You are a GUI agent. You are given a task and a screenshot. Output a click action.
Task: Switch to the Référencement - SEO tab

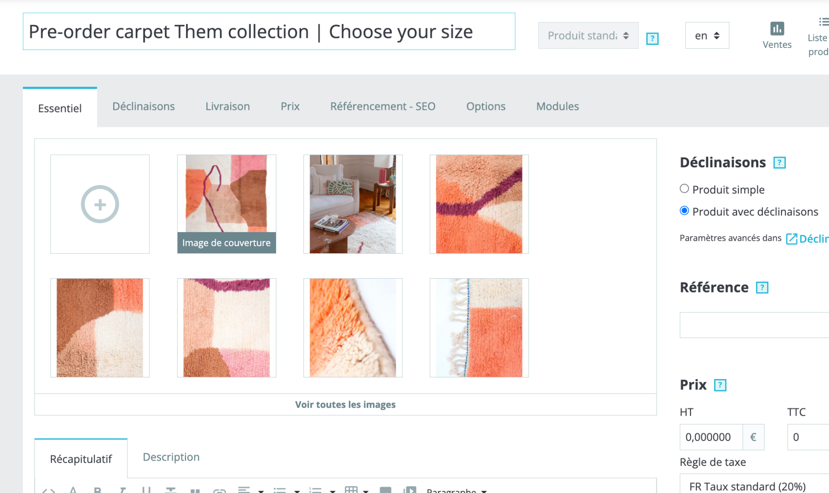click(x=383, y=107)
